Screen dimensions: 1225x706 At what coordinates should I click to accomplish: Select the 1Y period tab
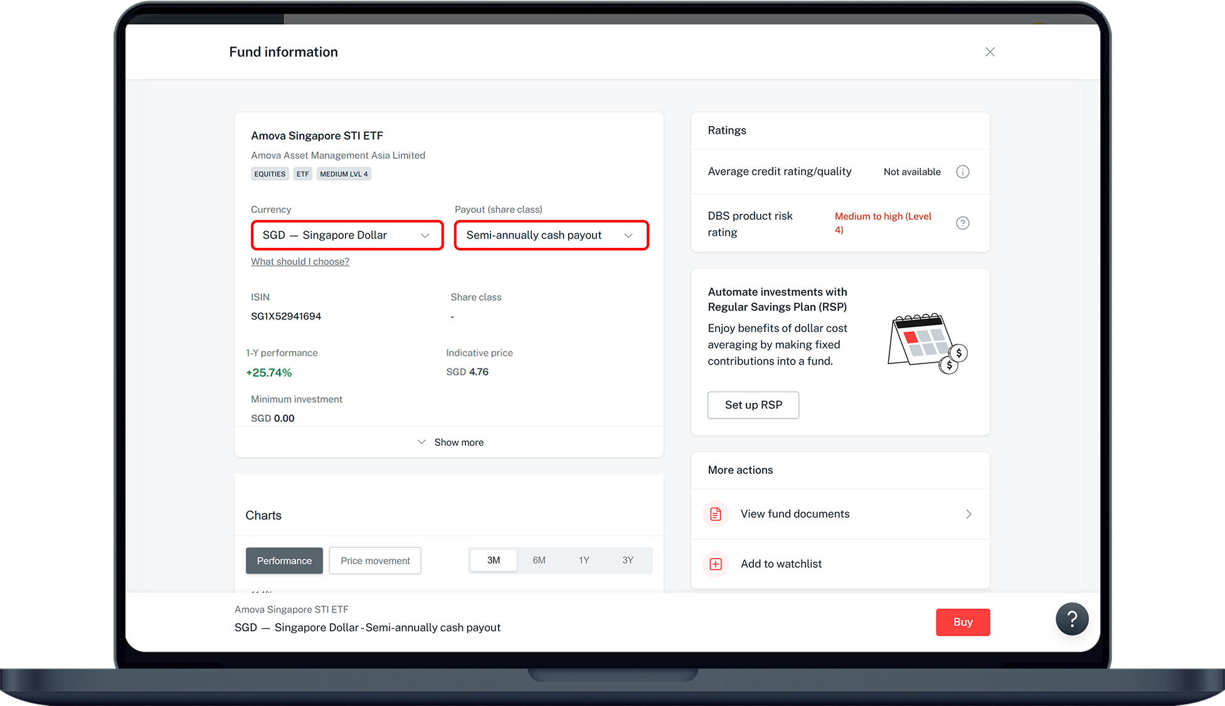584,560
